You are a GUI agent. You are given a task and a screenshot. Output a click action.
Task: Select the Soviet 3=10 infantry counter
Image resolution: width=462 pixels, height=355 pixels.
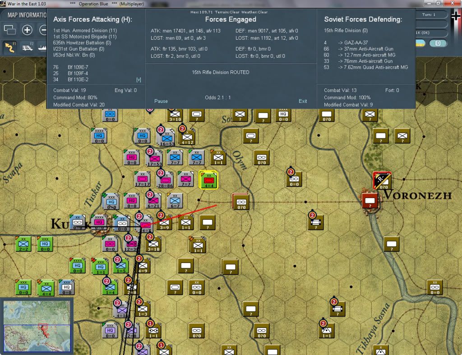coord(175,114)
